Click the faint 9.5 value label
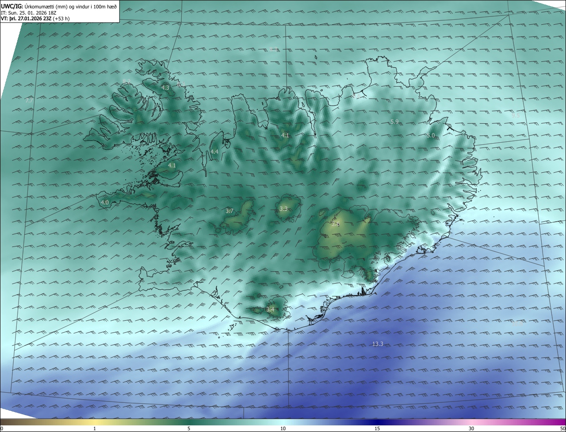The height and width of the screenshot is (432, 566). pyautogui.click(x=516, y=115)
